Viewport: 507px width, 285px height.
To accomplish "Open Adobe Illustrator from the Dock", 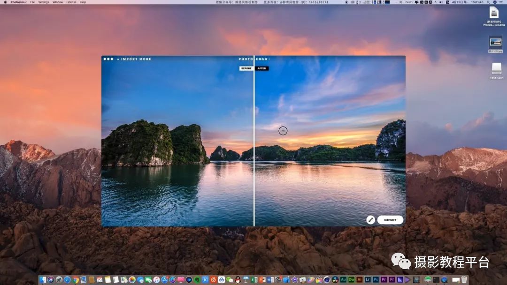I will [x=360, y=280].
